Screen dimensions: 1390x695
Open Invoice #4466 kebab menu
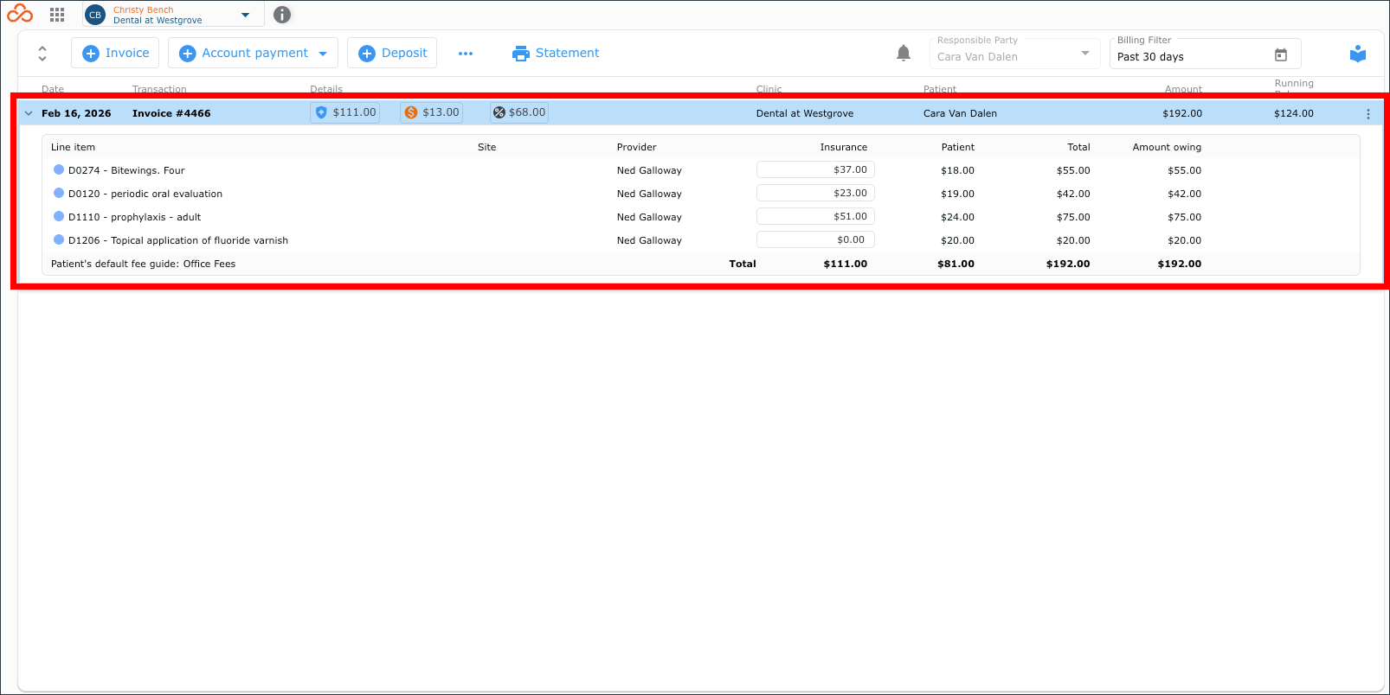tap(1368, 114)
